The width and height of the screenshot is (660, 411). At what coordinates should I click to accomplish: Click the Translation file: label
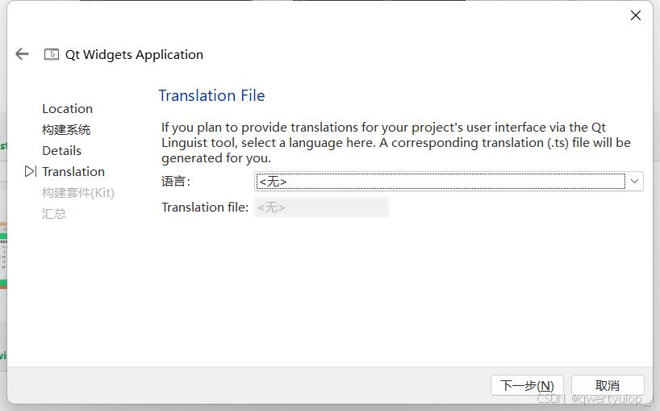pyautogui.click(x=205, y=208)
